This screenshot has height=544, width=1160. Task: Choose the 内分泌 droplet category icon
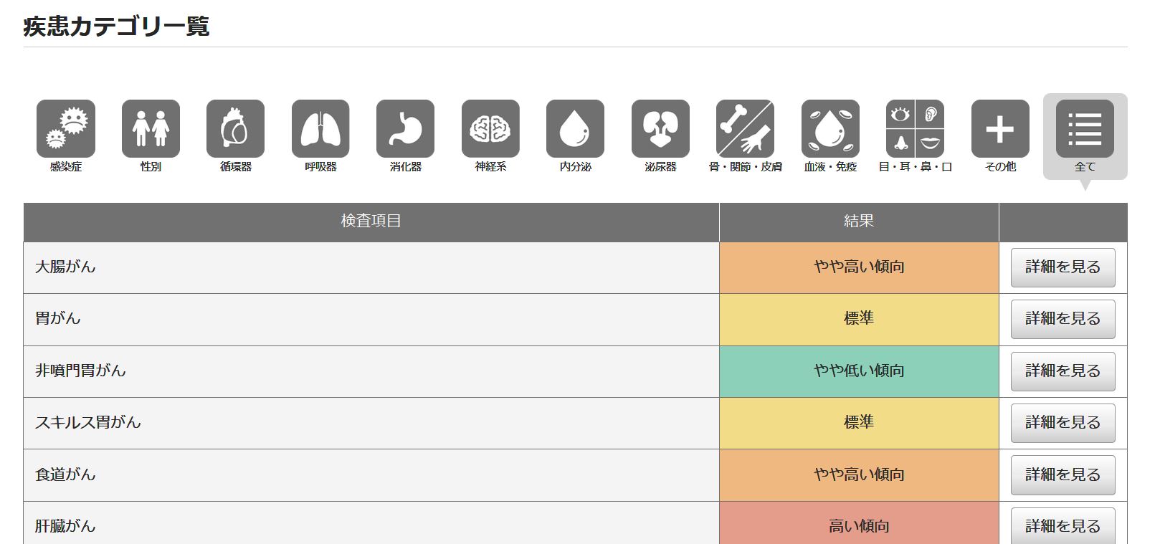pyautogui.click(x=576, y=129)
